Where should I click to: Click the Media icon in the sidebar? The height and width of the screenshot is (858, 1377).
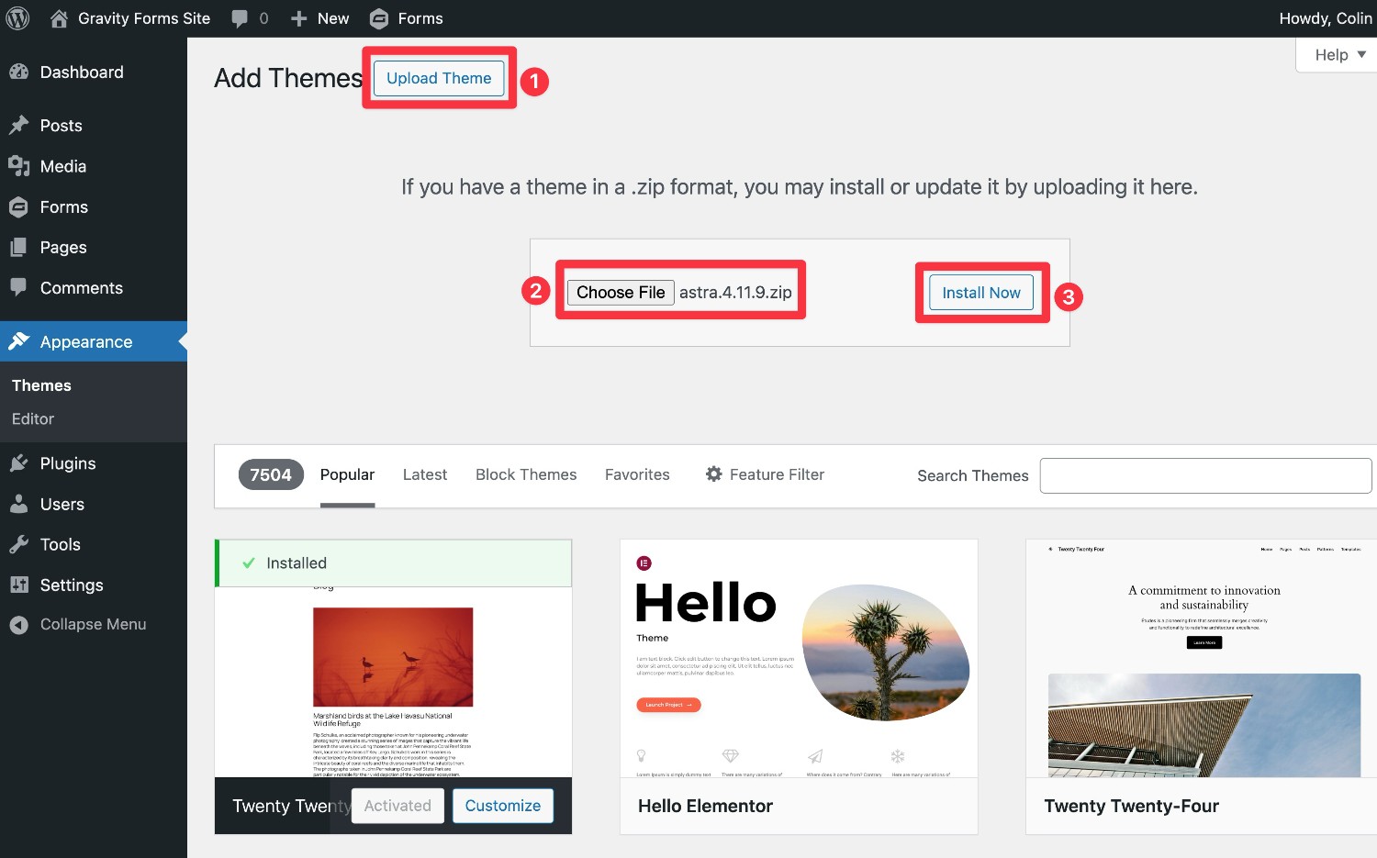click(18, 166)
